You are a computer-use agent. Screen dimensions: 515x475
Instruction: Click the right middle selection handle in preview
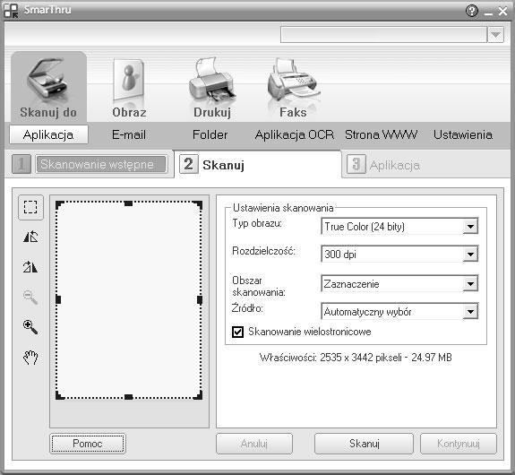pos(200,300)
